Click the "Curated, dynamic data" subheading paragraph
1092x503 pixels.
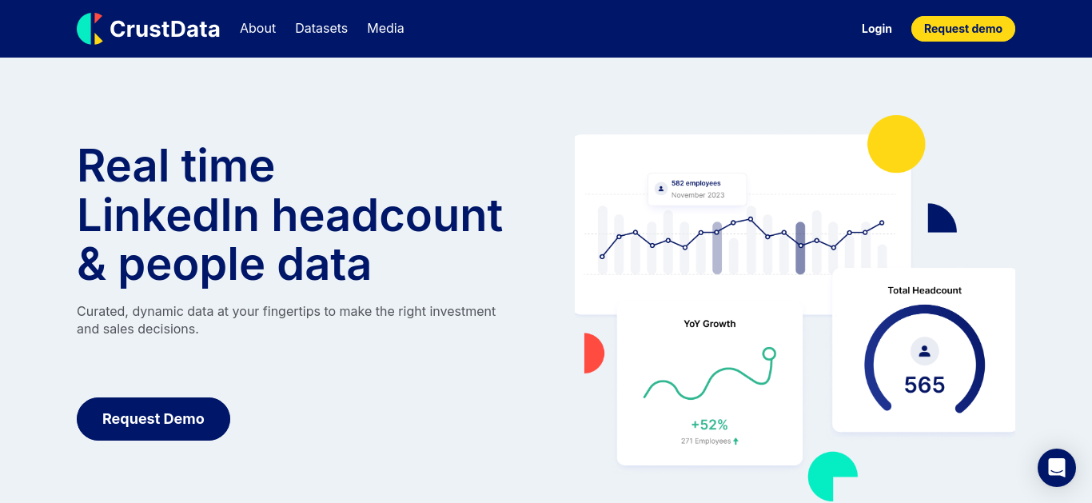(286, 320)
